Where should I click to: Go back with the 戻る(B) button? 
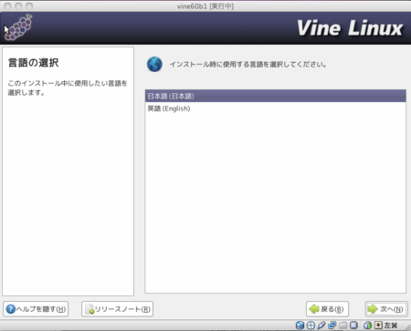(327, 309)
